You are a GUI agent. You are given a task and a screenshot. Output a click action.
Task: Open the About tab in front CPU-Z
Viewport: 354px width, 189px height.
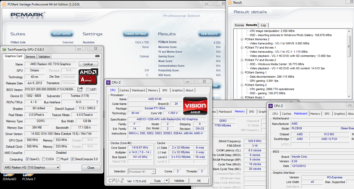[x=189, y=90]
